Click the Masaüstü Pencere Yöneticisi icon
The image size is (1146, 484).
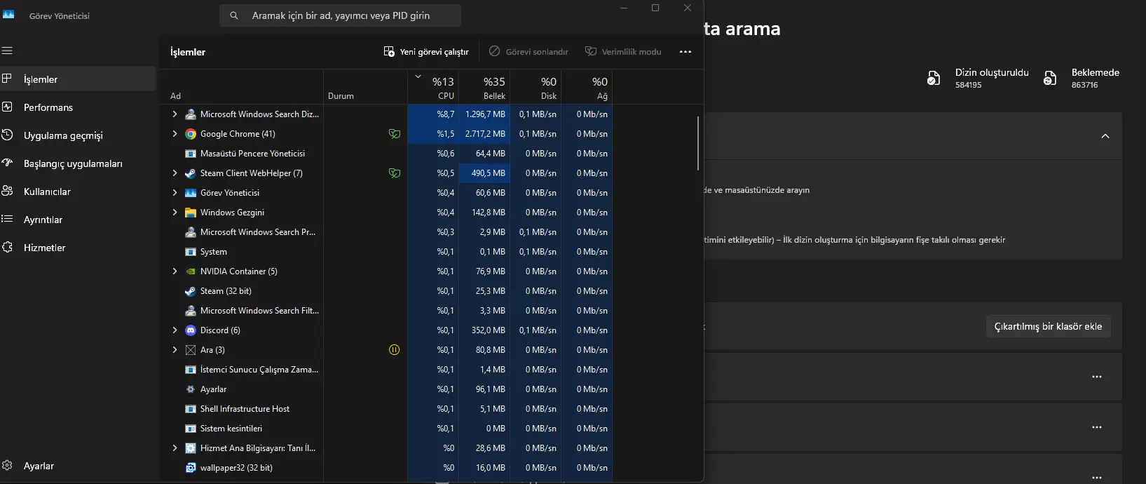tap(191, 154)
